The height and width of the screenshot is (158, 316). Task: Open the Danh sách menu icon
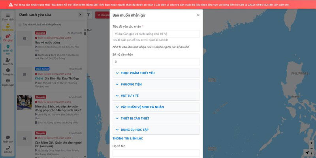[x=8, y=16]
